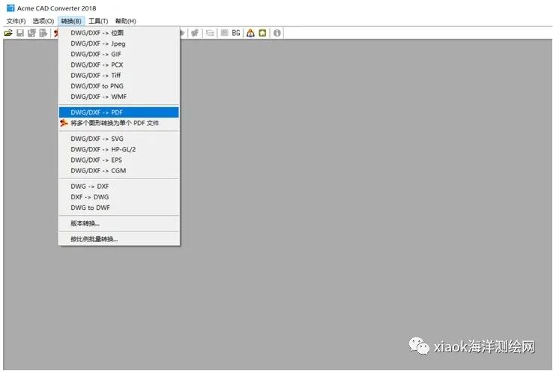Select DWG/DXF -> Tiff
The height and width of the screenshot is (371, 553).
119,75
